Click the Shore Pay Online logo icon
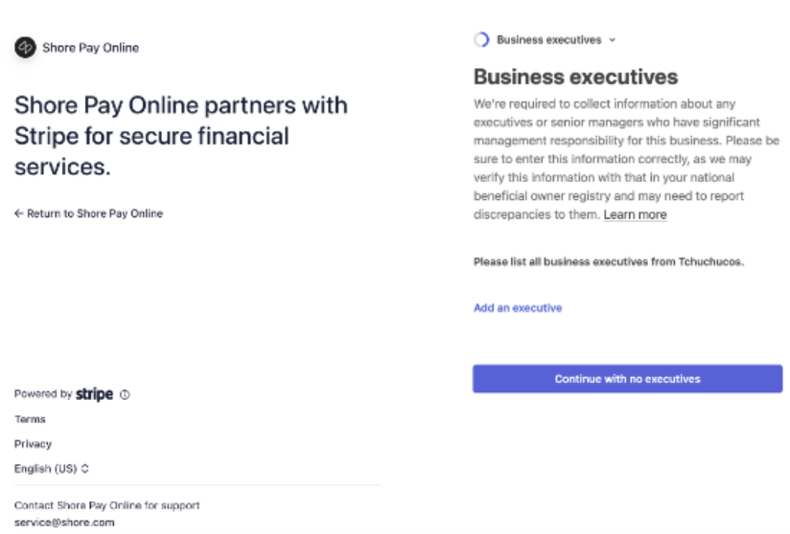790x534 pixels. click(26, 47)
